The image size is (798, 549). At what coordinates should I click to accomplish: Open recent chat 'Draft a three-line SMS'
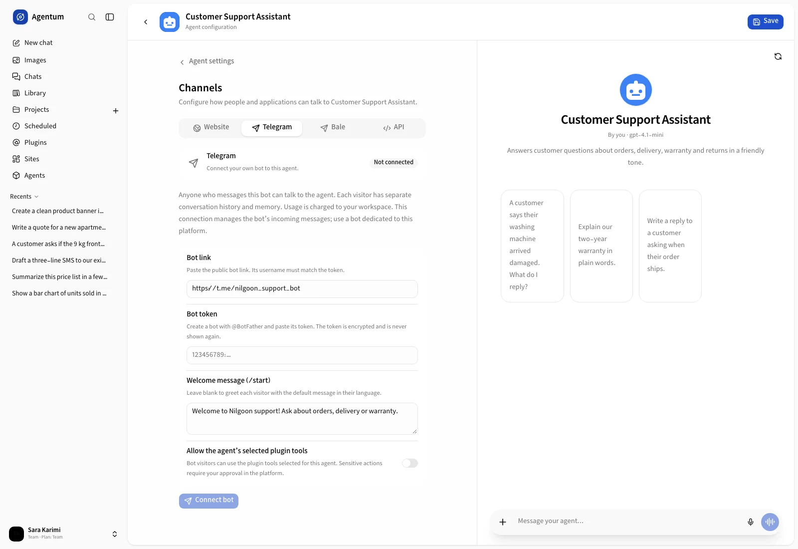(60, 261)
